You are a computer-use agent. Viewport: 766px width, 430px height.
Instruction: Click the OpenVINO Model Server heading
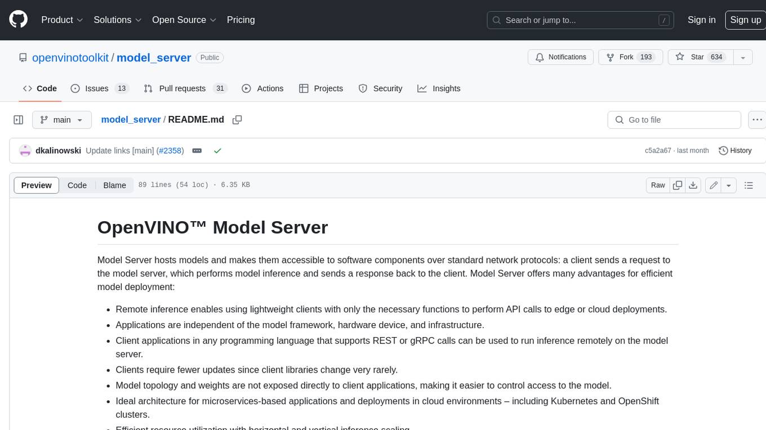pyautogui.click(x=212, y=227)
